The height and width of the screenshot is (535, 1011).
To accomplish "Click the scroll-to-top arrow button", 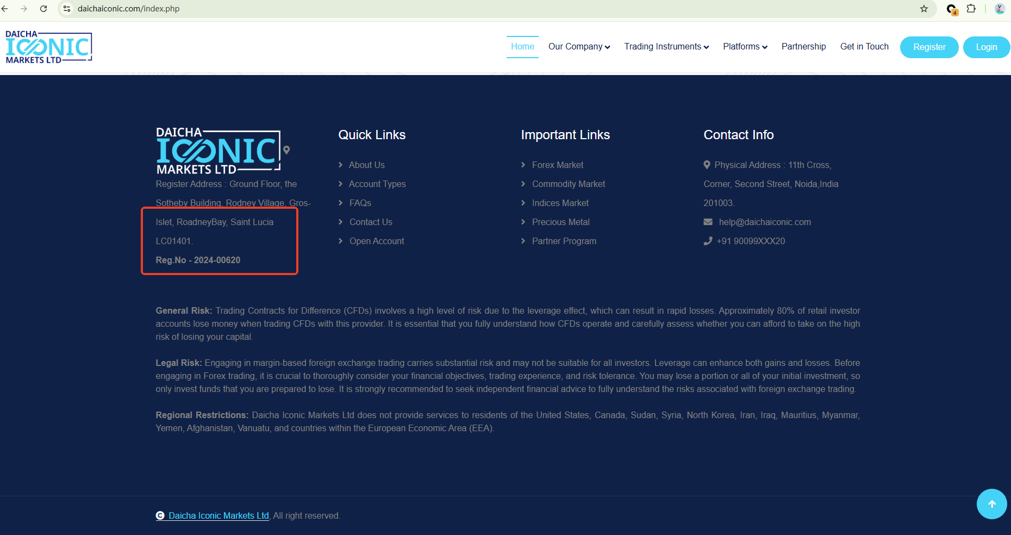I will [x=992, y=504].
